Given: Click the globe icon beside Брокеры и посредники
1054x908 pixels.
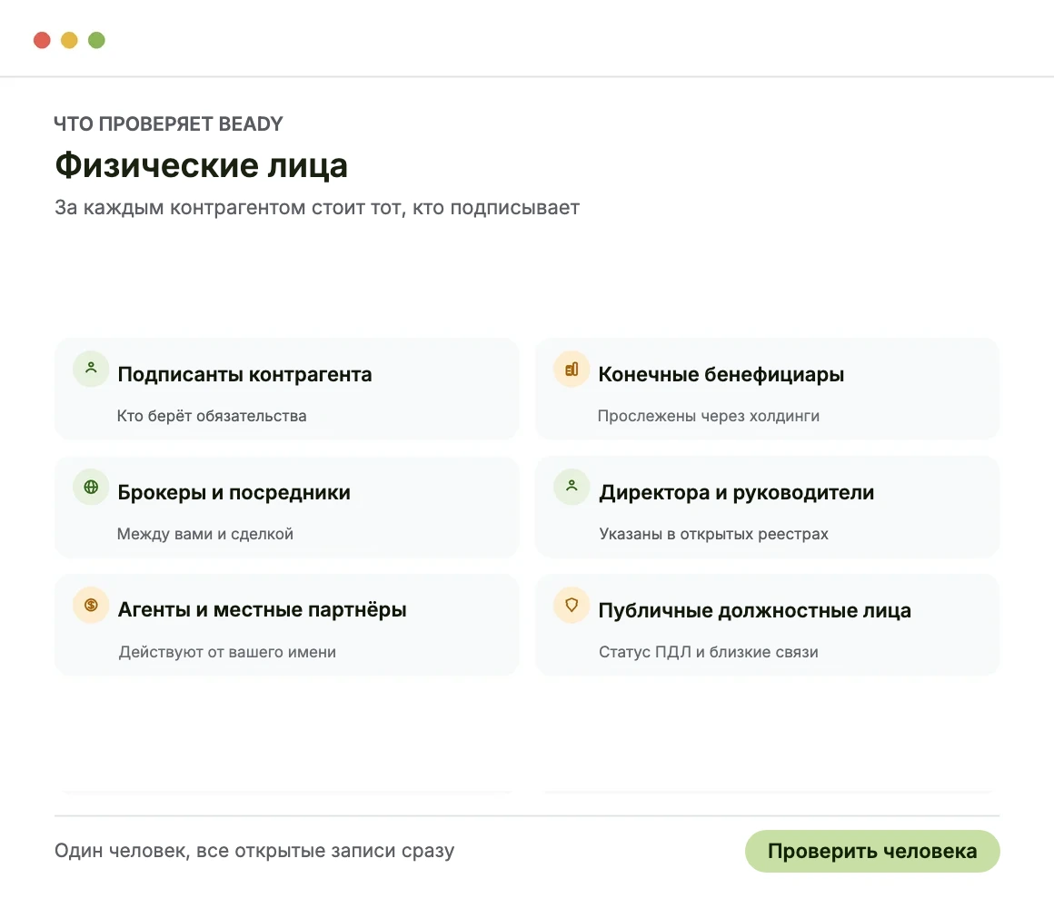Looking at the screenshot, I should 91,487.
